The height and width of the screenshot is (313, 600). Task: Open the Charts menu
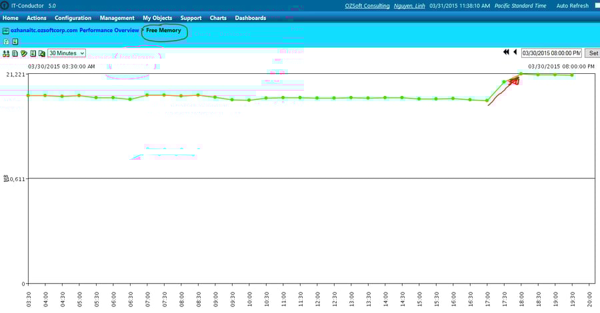[218, 18]
